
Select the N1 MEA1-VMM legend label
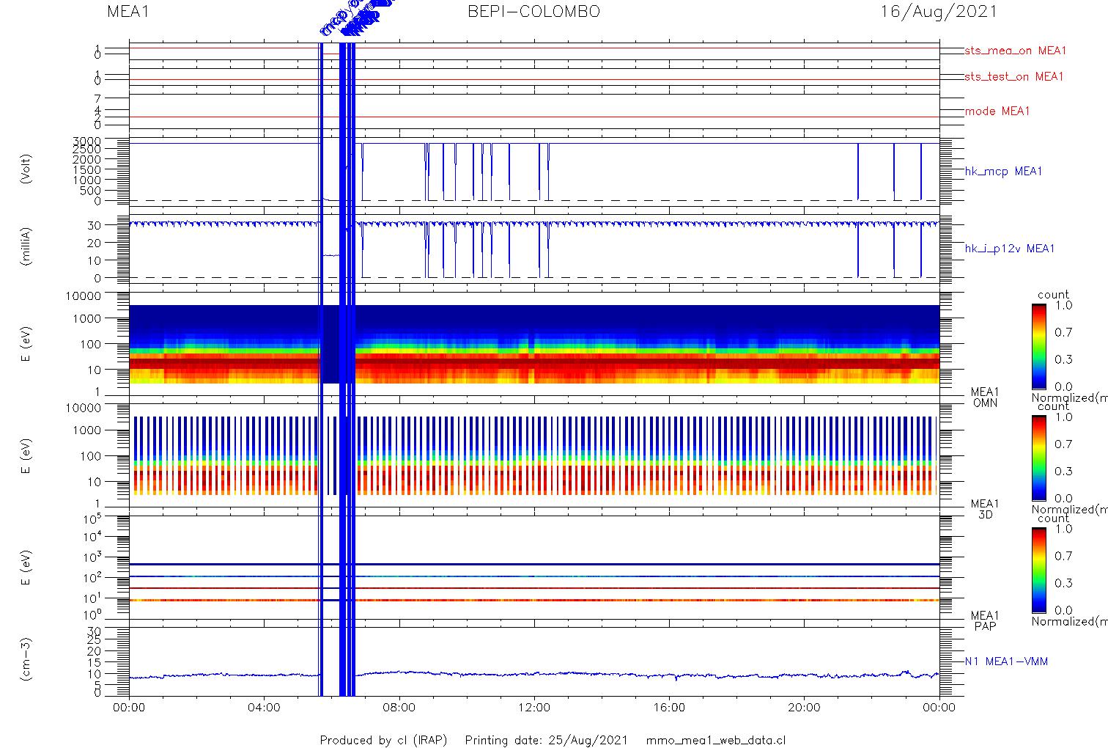click(x=1006, y=661)
